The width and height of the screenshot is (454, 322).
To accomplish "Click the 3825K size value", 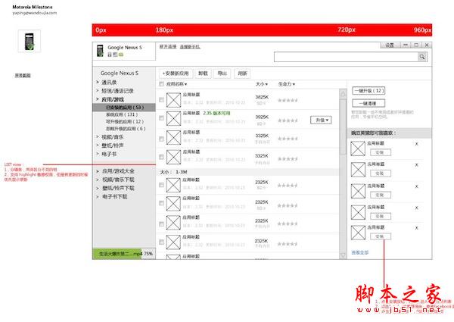I will click(x=262, y=97).
